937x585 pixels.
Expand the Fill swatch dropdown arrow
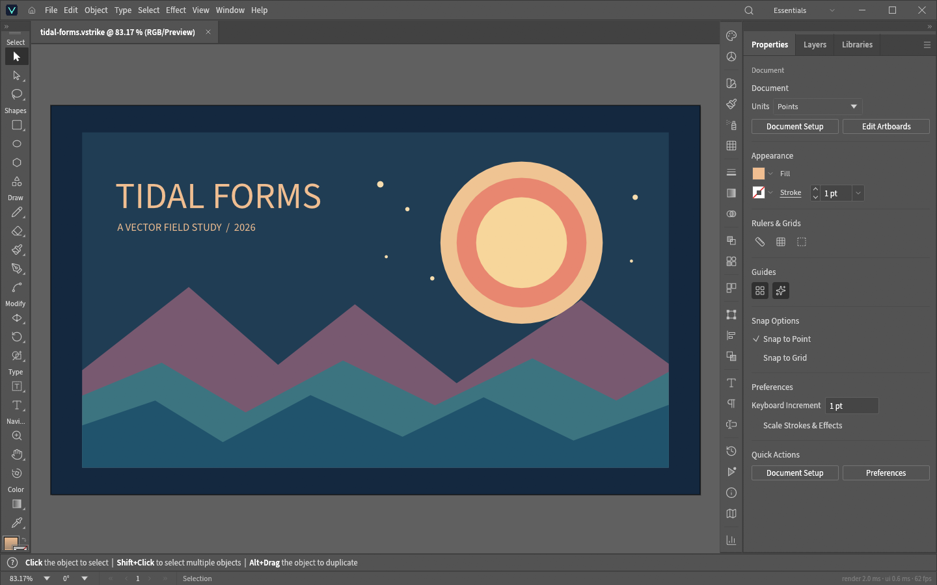point(770,174)
